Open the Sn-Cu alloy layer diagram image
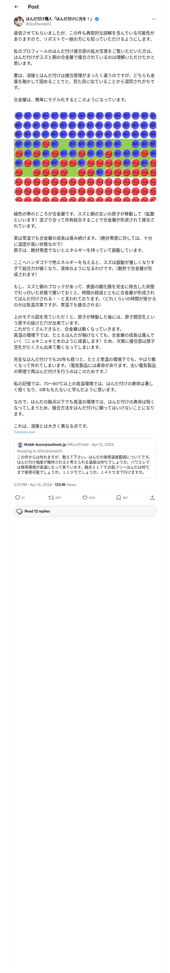Screen dimensions: 170x973 pyautogui.click(x=85, y=157)
